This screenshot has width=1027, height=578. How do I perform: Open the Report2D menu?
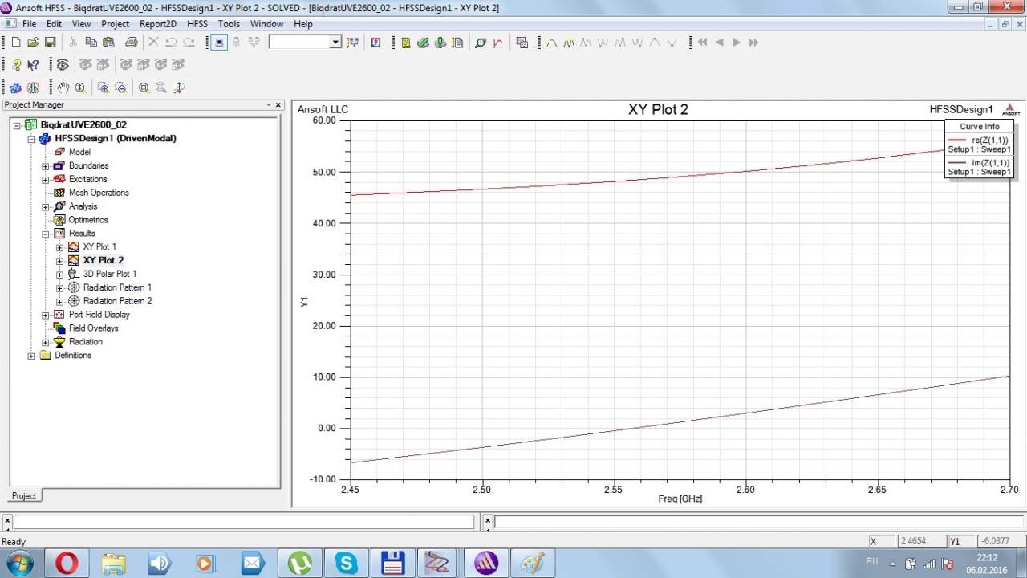pyautogui.click(x=158, y=24)
